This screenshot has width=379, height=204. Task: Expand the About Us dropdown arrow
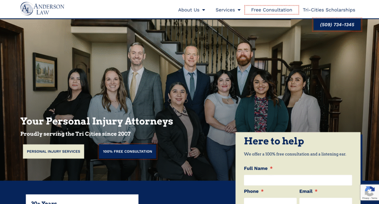(x=204, y=10)
